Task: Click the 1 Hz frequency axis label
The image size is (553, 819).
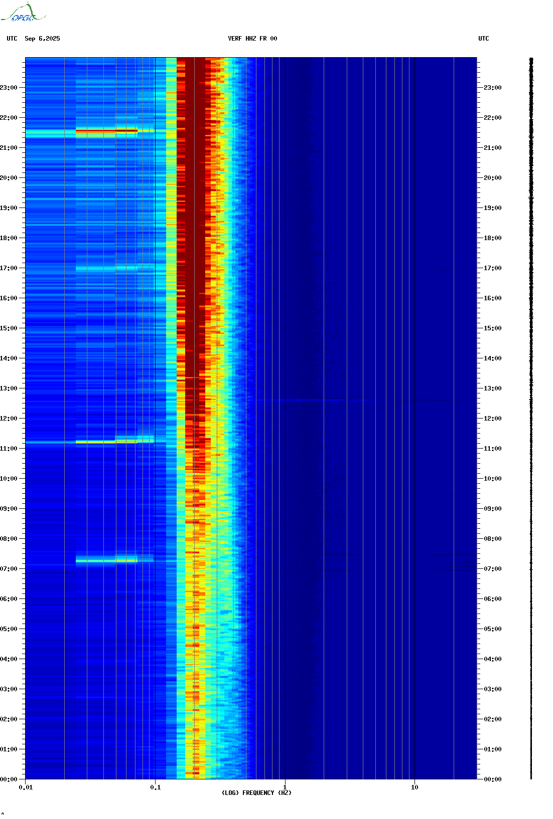Action: [285, 787]
